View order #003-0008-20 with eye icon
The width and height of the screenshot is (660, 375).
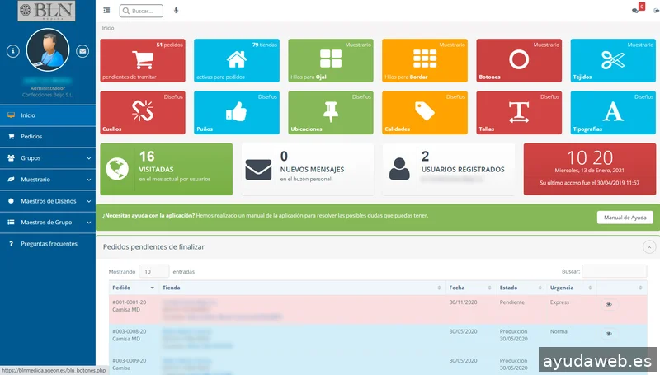[609, 334]
